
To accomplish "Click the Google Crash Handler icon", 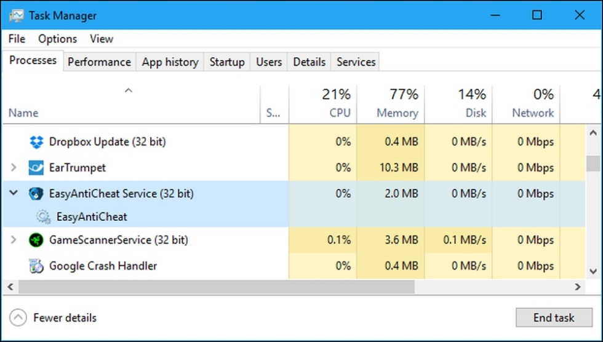I will [36, 266].
